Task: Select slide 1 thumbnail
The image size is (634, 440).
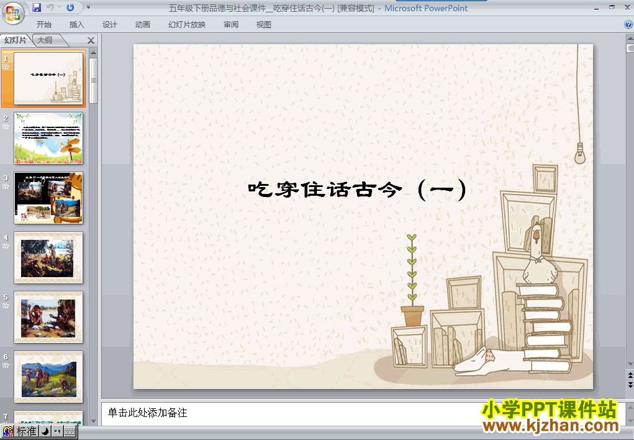Action: click(x=48, y=78)
